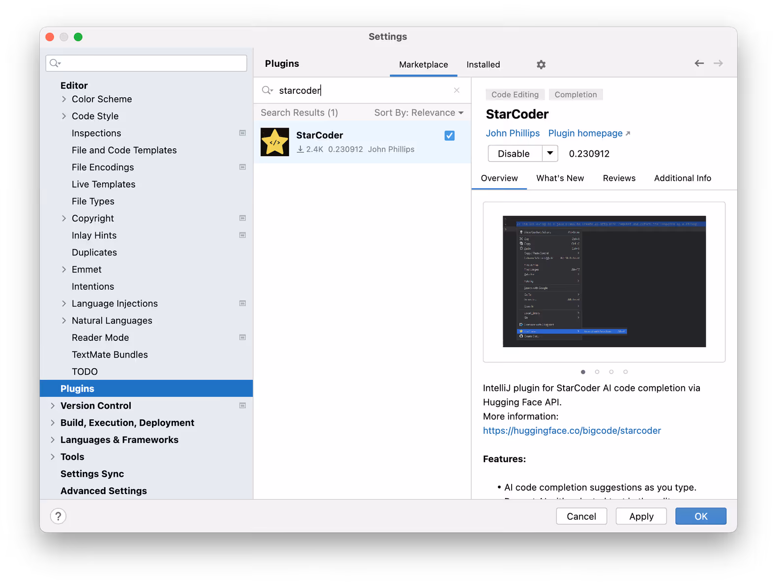The image size is (777, 585).
Task: Click the Apply button
Action: 641,516
